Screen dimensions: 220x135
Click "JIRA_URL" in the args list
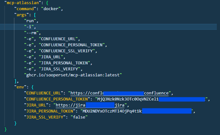(x=51, y=57)
